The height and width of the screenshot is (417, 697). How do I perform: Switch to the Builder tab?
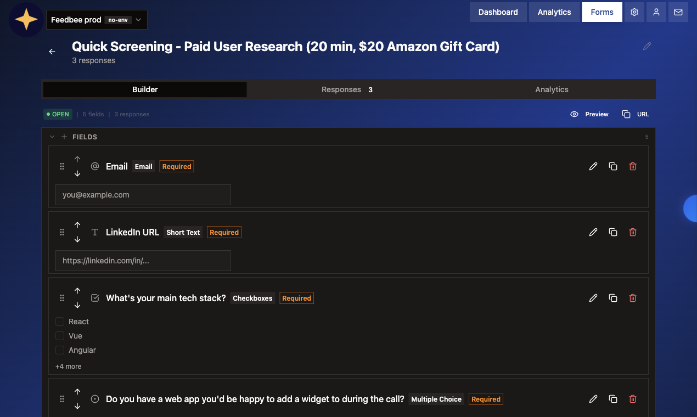pos(145,89)
